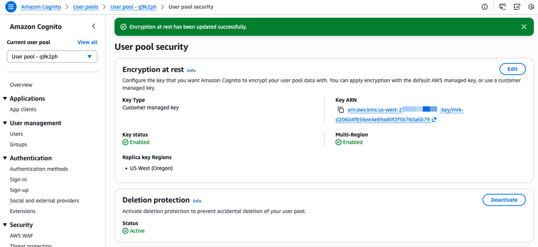
Task: Collapse the Authentication section
Action: click(5, 158)
